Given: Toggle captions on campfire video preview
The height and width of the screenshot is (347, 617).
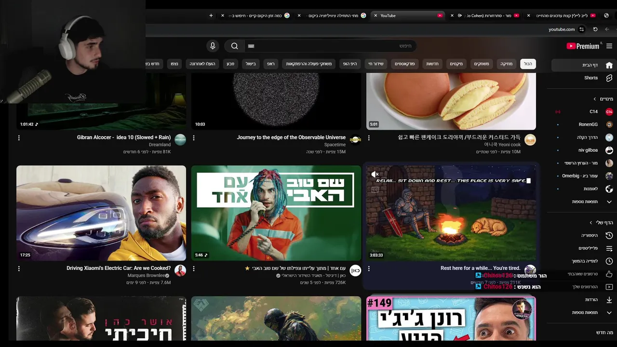Looking at the screenshot, I should pos(375,189).
